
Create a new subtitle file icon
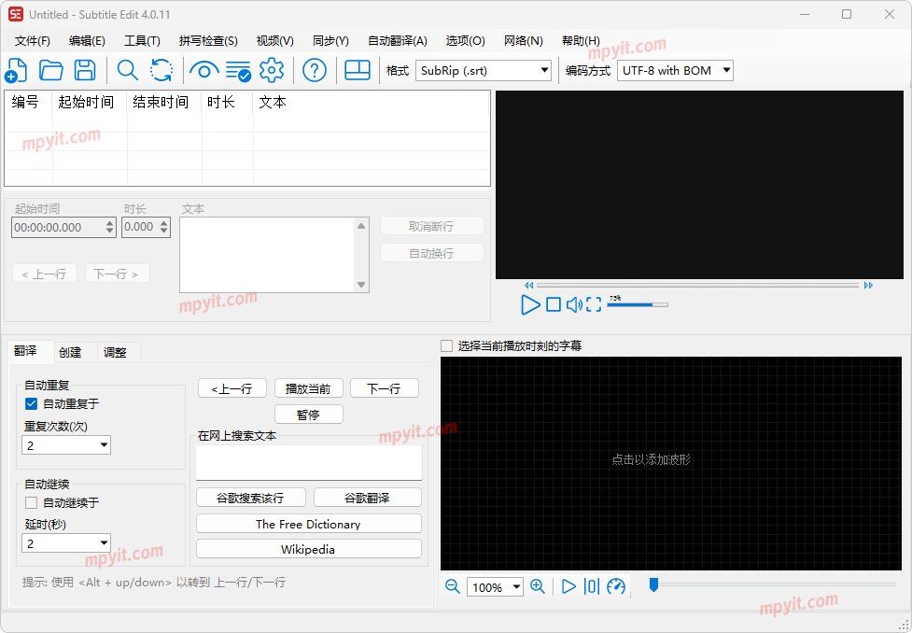pos(16,70)
